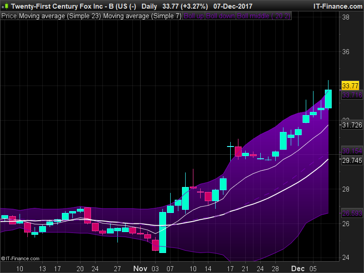Click the (+3.27%) change value in the title

[195, 6]
